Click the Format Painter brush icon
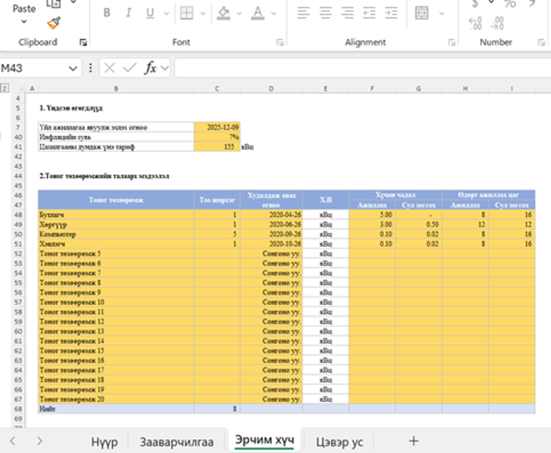Screen dimensions: 551x453 click(54, 23)
